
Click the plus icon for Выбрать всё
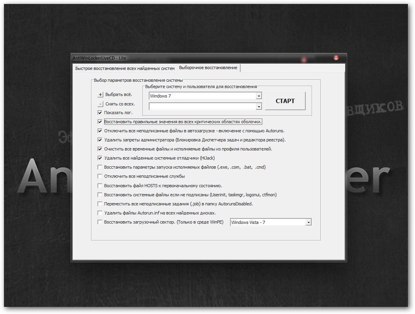tap(100, 95)
